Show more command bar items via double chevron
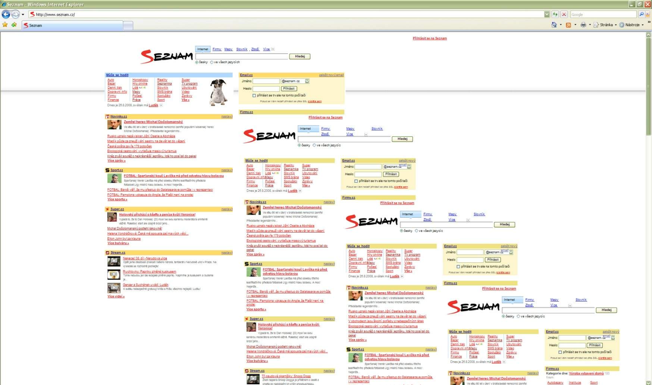 pos(649,22)
